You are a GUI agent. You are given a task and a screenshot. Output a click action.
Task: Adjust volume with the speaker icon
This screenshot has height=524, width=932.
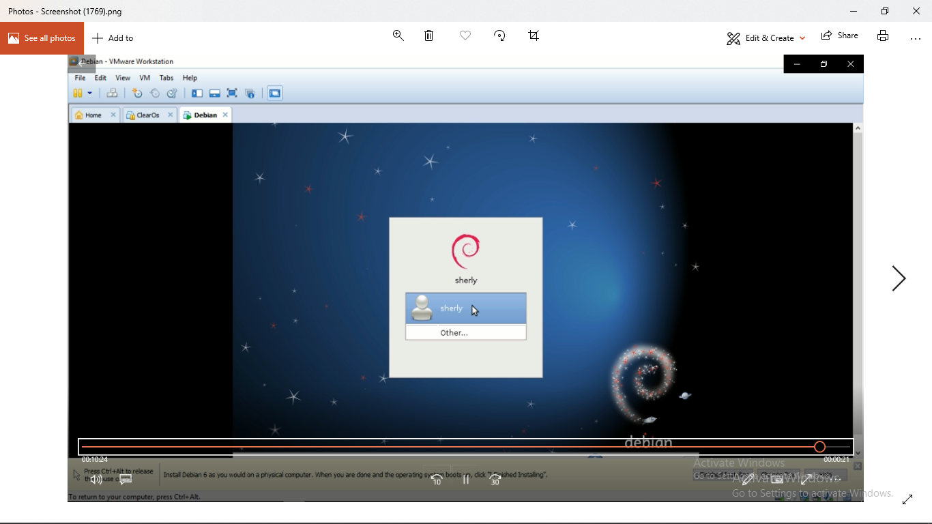[x=96, y=480]
